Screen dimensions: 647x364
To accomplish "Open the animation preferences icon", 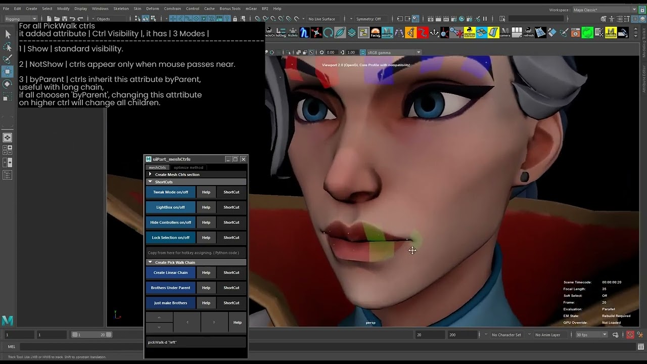I will (640, 335).
